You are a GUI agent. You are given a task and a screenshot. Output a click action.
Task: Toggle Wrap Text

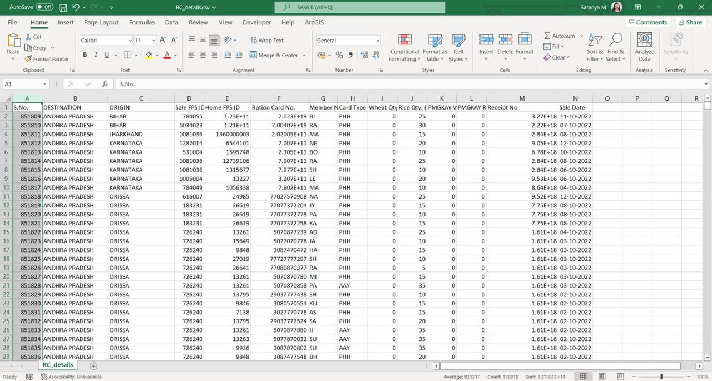point(267,41)
